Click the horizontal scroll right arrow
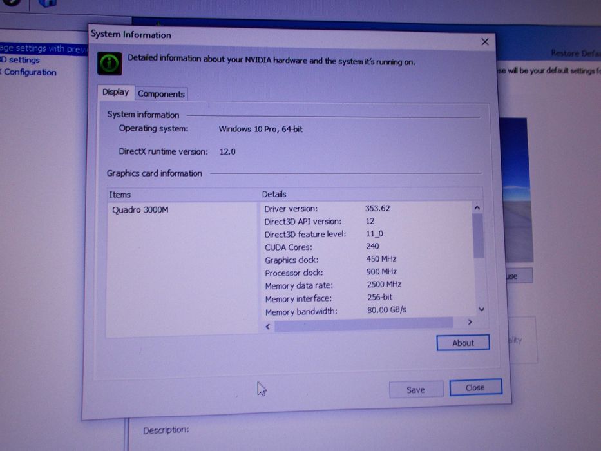 click(x=470, y=322)
